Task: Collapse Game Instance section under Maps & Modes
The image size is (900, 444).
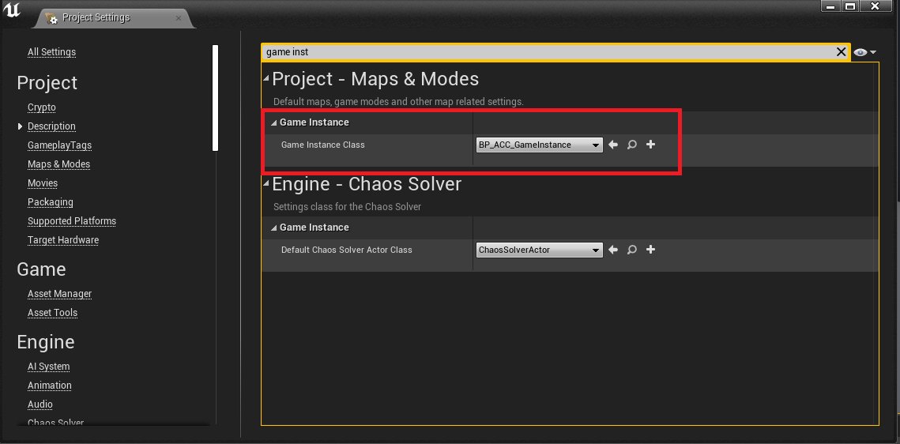Action: click(274, 122)
